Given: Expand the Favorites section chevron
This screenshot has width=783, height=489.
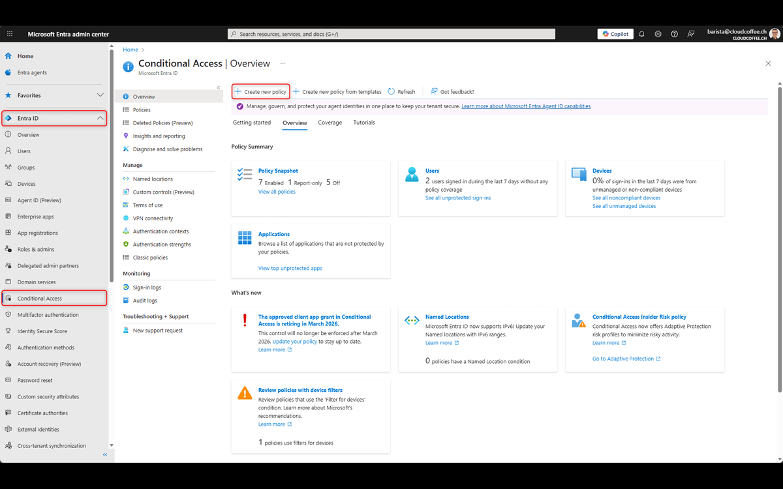Looking at the screenshot, I should click(x=100, y=95).
